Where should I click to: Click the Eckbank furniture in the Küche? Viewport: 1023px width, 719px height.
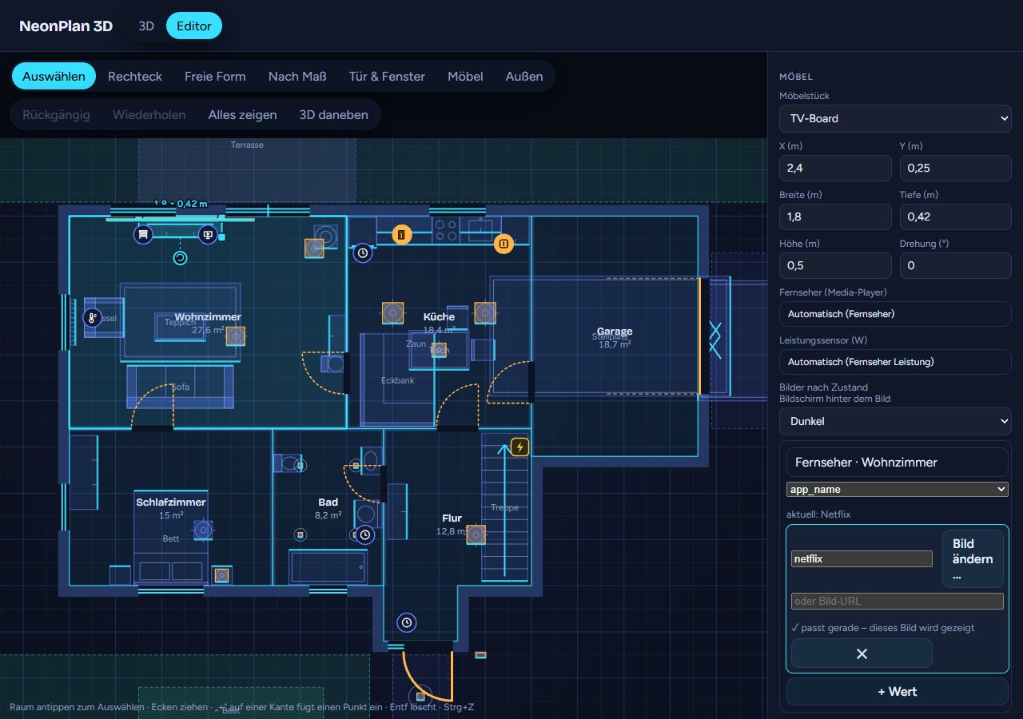pos(397,380)
